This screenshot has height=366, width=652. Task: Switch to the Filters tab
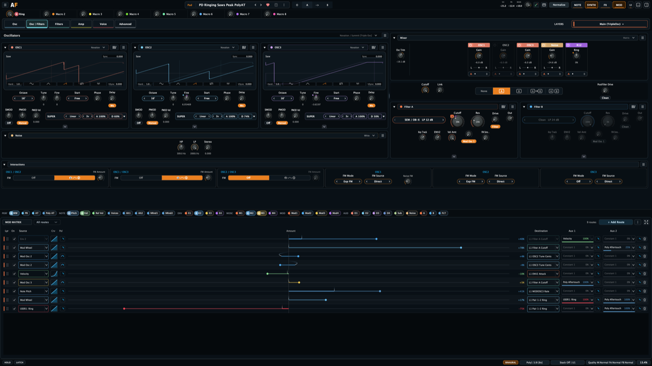click(59, 24)
